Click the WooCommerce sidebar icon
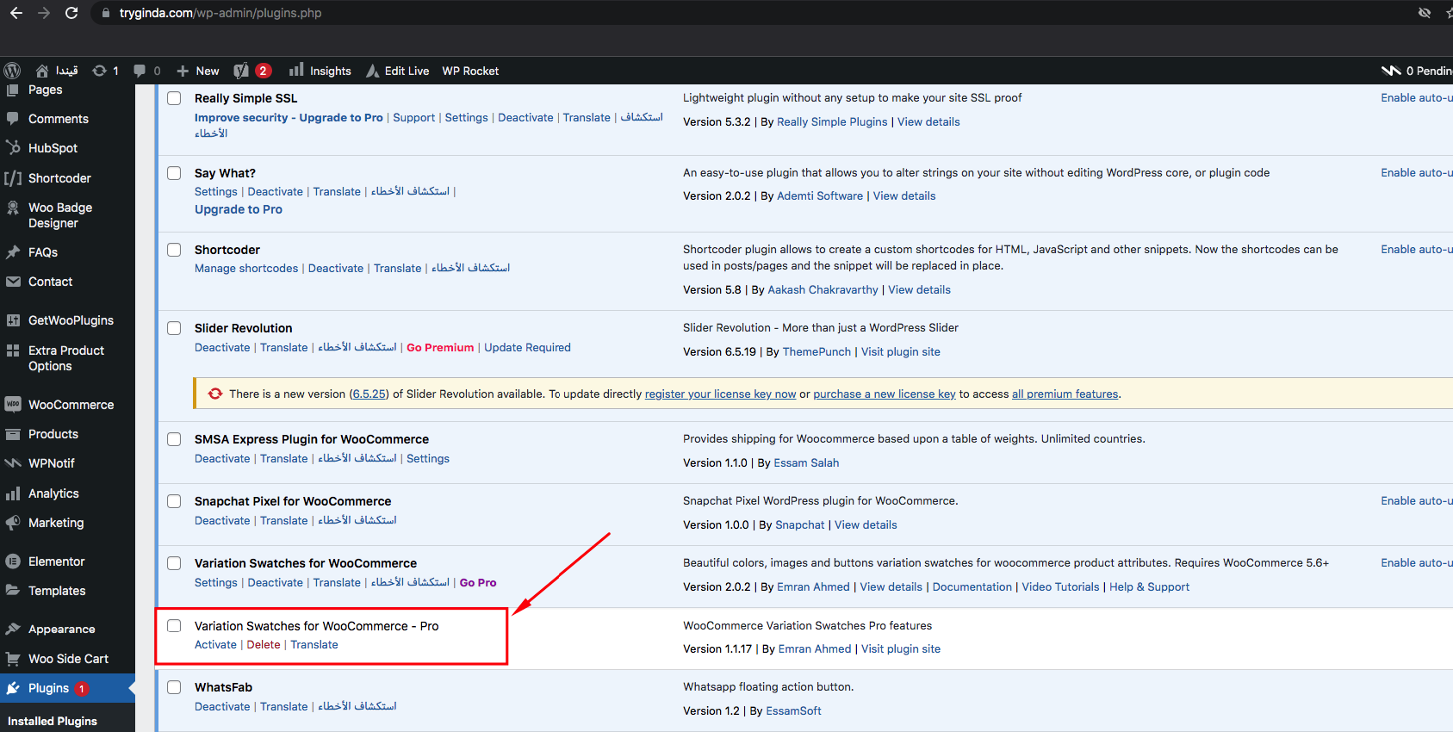1453x732 pixels. click(13, 404)
